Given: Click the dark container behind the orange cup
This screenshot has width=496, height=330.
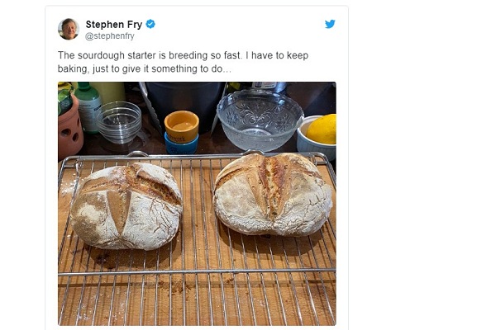Looking at the screenshot, I should [185, 100].
